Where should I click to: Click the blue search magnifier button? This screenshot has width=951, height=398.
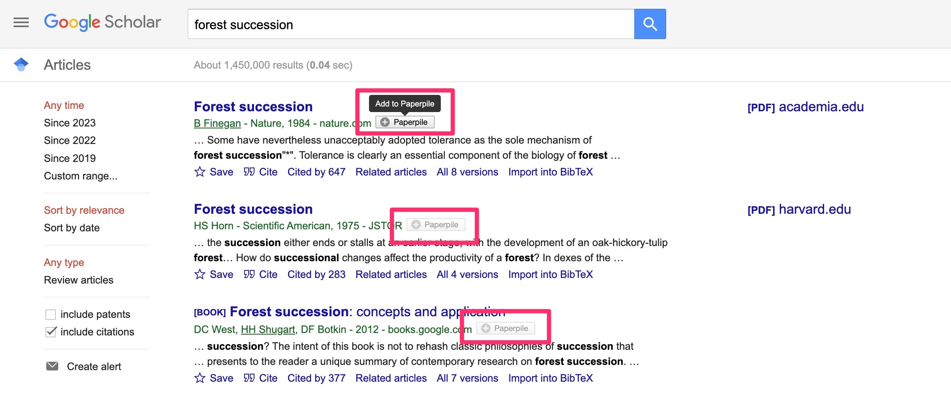tap(650, 24)
